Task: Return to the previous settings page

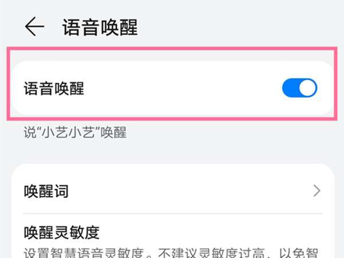Action: [34, 27]
